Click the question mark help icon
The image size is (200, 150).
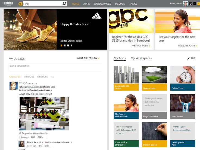195,4
